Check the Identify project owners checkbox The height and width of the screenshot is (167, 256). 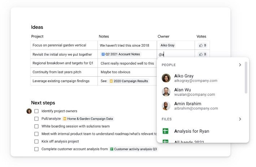pos(36,111)
